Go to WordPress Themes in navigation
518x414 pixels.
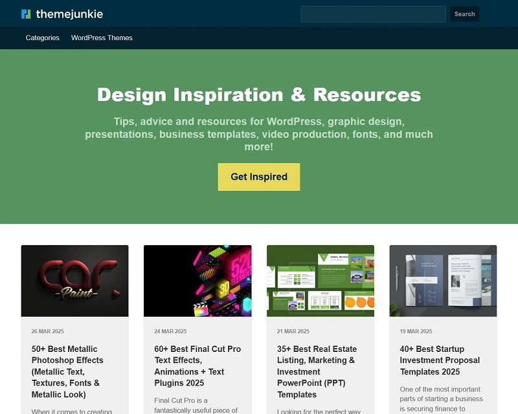pos(102,38)
